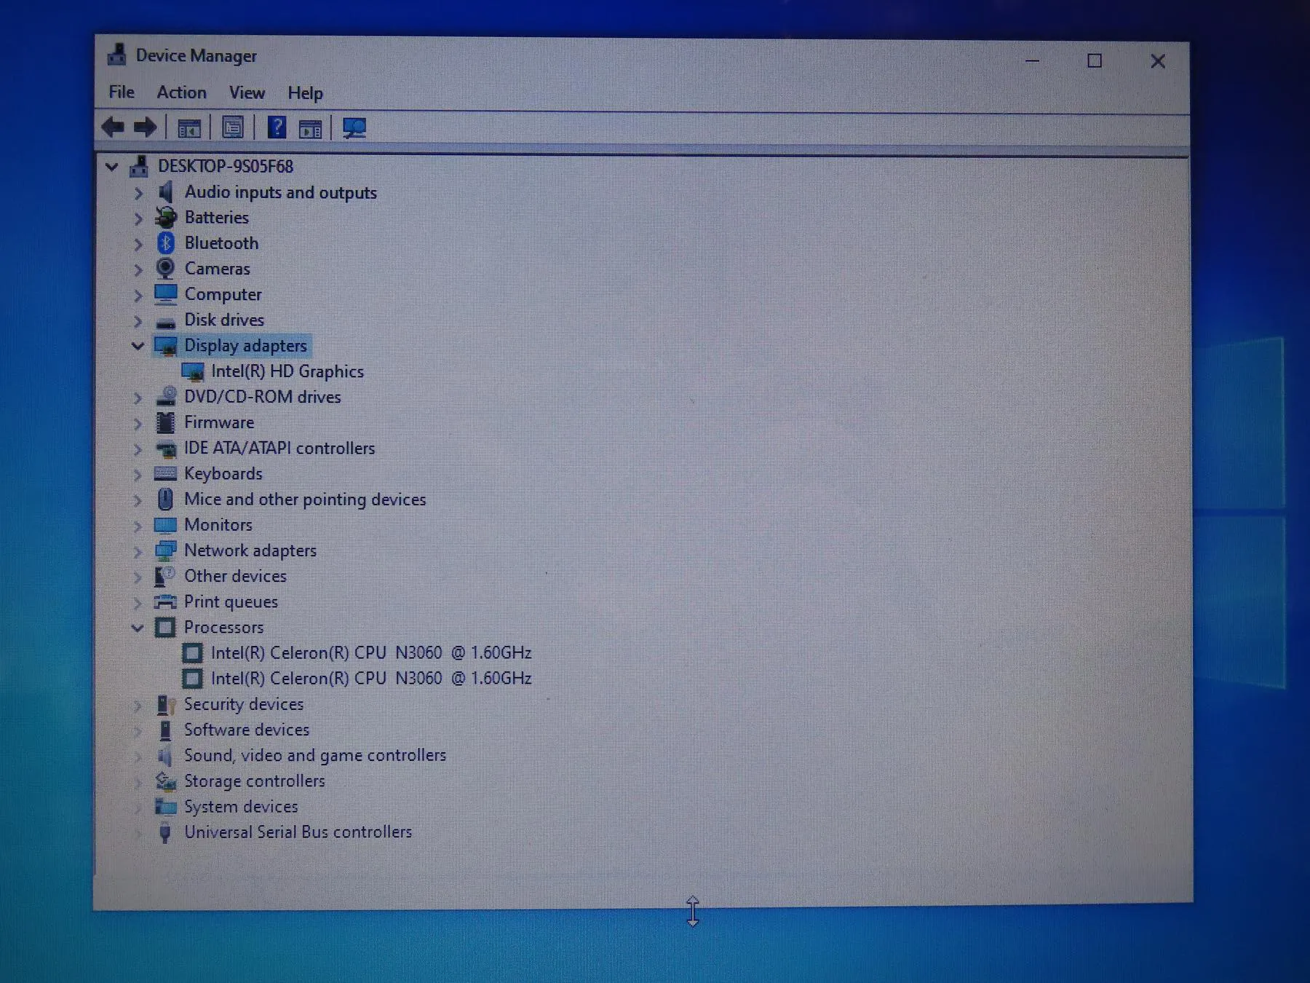Image resolution: width=1310 pixels, height=983 pixels.
Task: Click the Cameras webcam icon
Action: click(166, 269)
